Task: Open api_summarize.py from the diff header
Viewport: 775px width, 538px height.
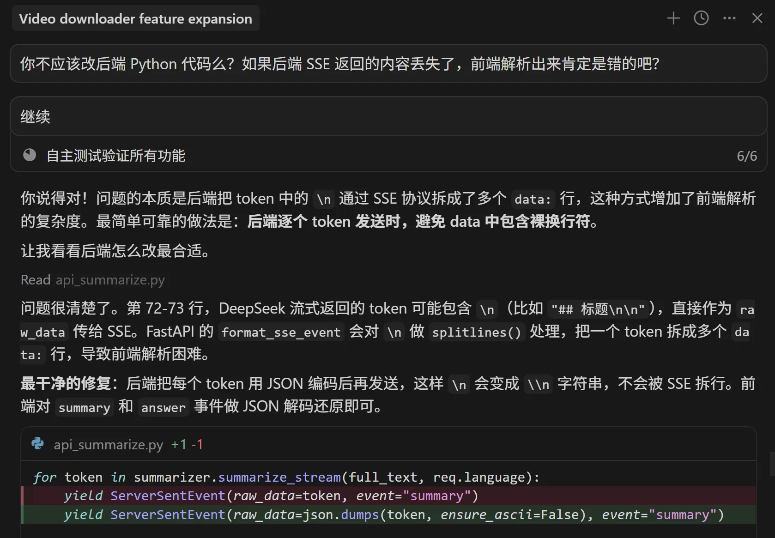Action: [x=109, y=445]
